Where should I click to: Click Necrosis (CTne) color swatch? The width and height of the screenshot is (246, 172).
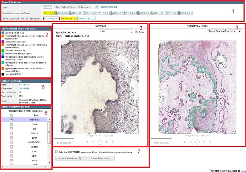pos(3,74)
